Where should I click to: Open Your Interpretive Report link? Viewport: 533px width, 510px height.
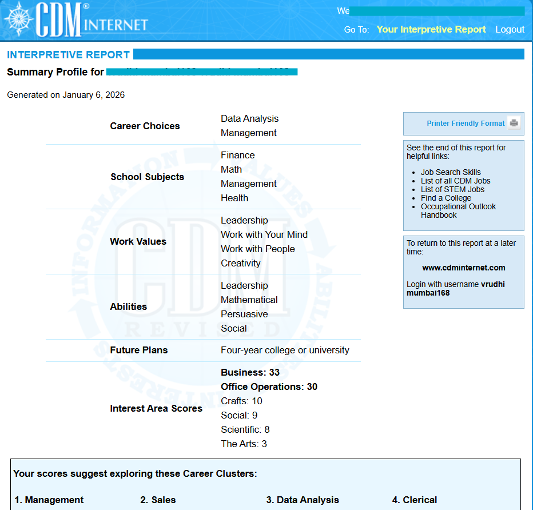pos(431,30)
